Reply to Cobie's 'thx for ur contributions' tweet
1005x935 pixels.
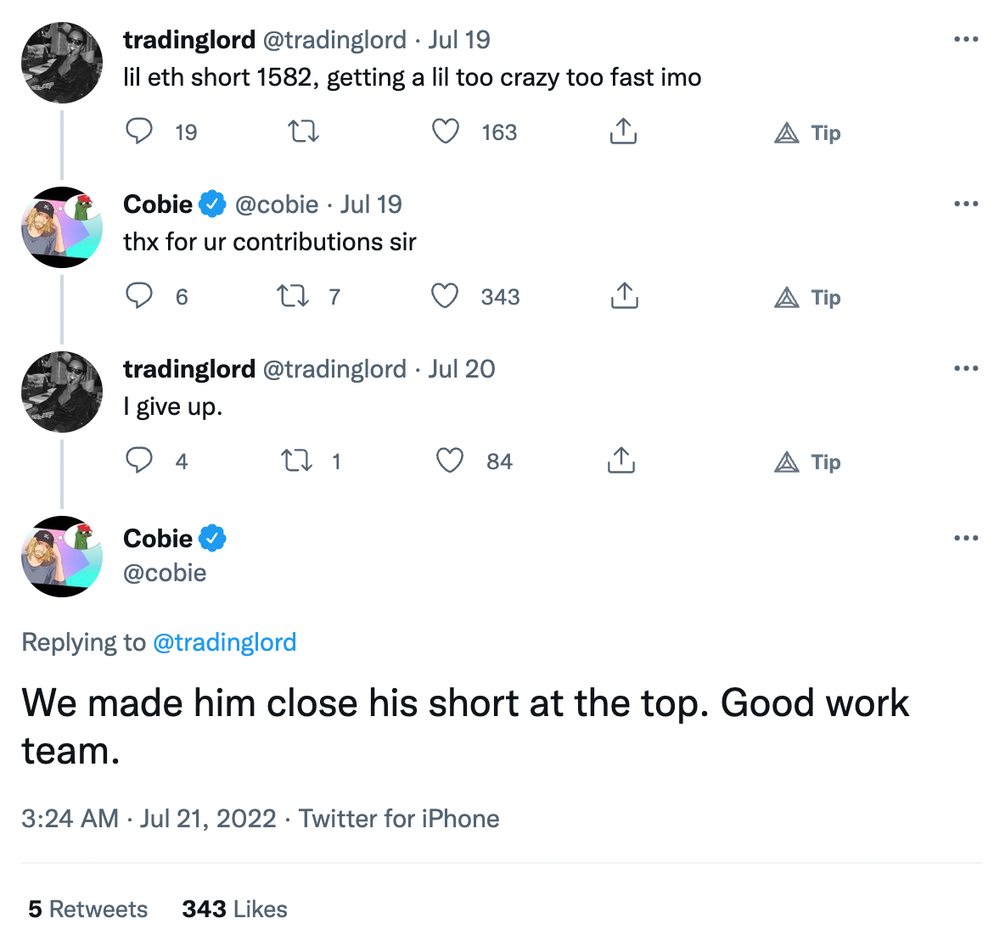(139, 296)
